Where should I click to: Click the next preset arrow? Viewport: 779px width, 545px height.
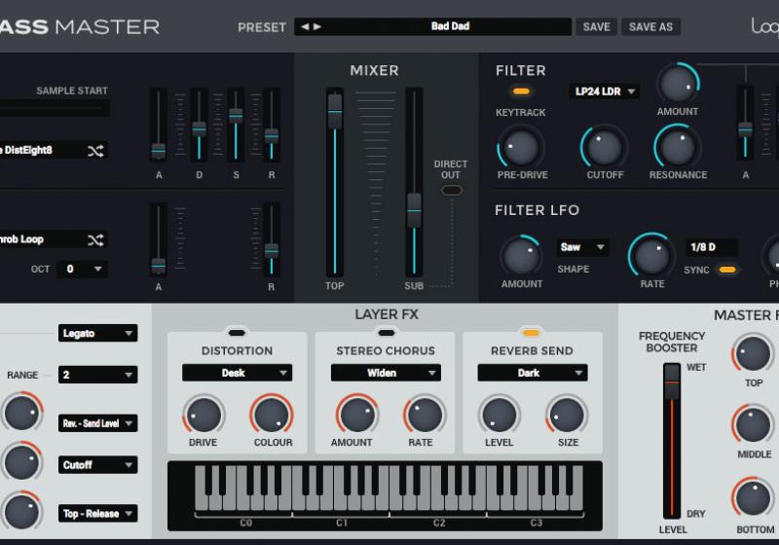(317, 27)
